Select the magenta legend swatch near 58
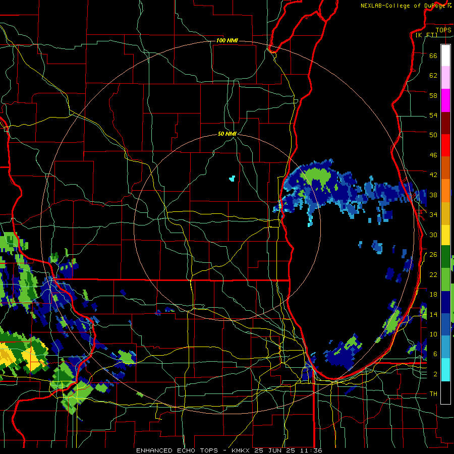 (x=445, y=100)
